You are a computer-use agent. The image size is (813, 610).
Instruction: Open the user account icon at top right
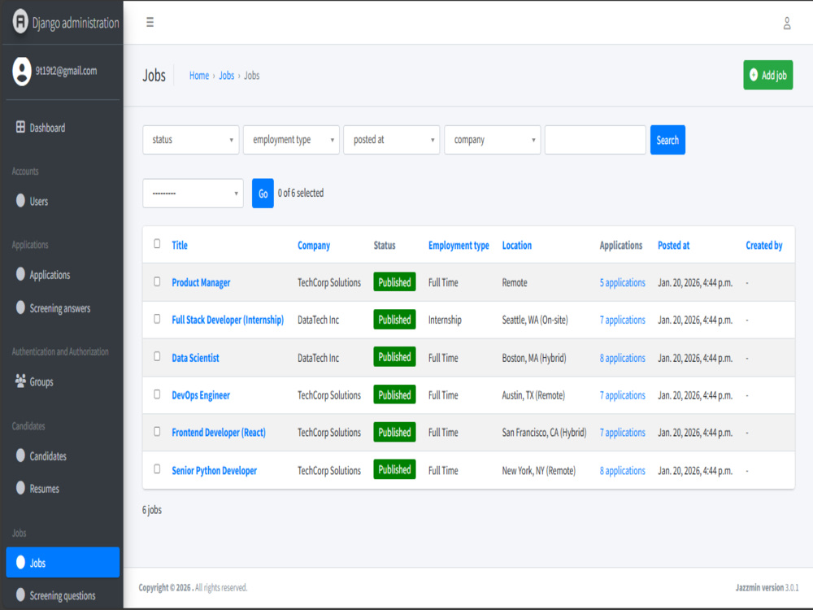786,24
